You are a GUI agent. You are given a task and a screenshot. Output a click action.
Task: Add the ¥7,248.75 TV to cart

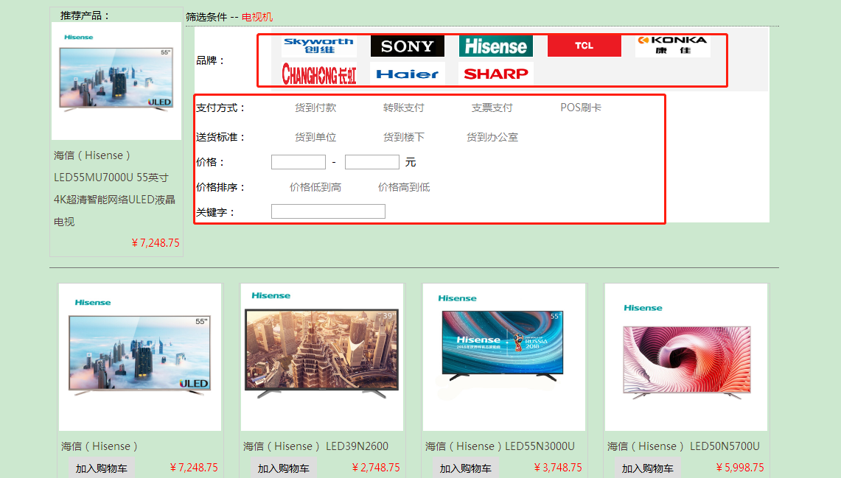102,468
